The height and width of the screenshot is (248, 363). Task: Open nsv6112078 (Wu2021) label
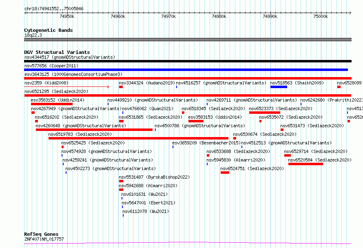tap(146, 211)
